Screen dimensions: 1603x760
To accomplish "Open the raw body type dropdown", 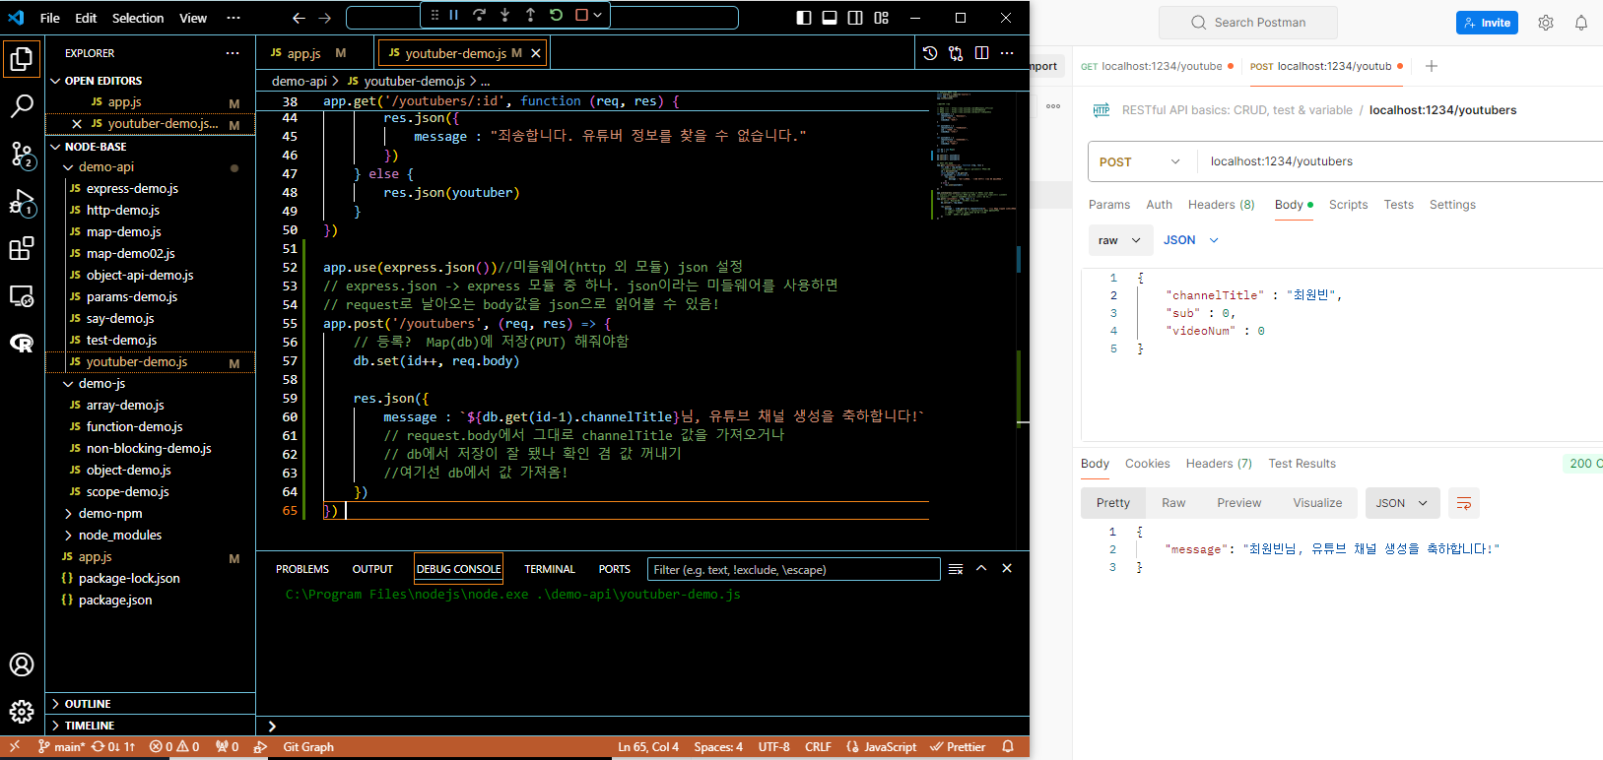I will (1120, 240).
